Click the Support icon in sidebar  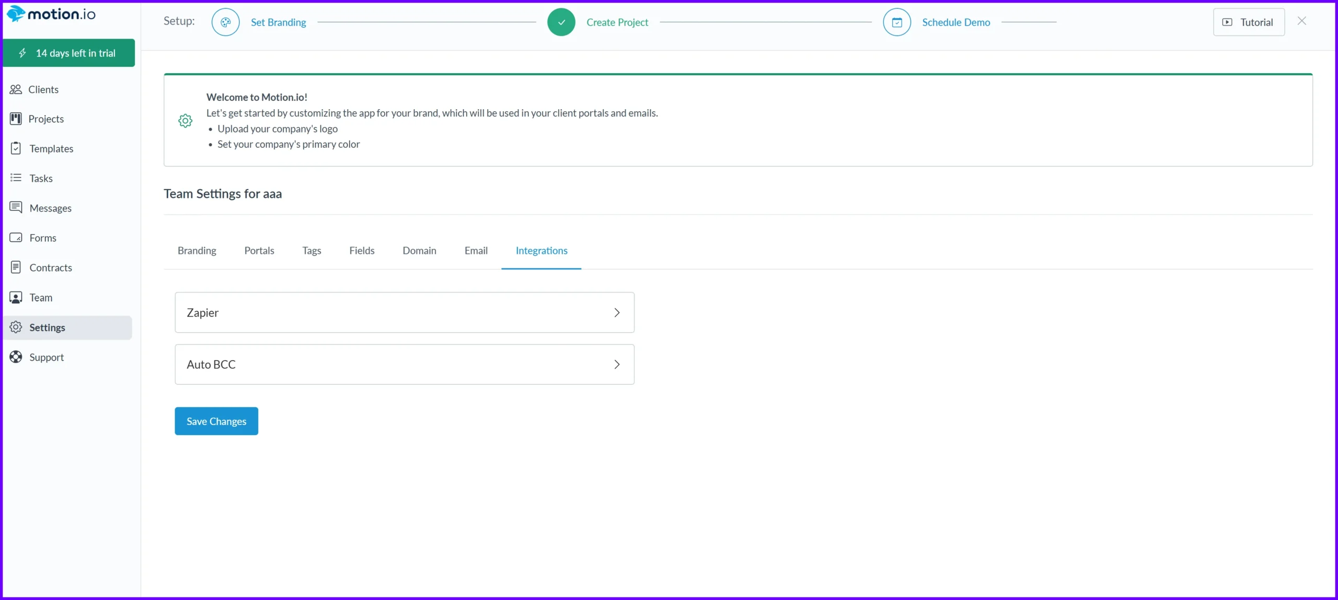(x=16, y=357)
